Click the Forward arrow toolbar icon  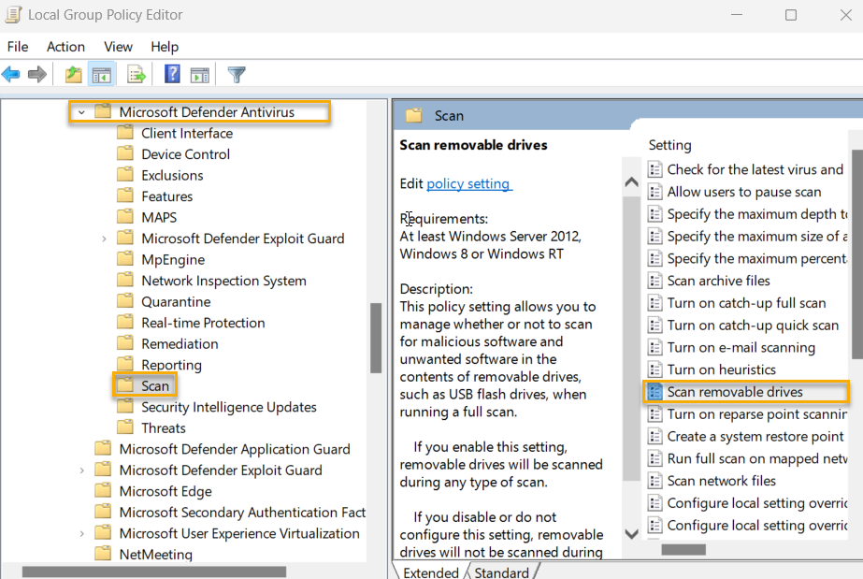point(37,75)
